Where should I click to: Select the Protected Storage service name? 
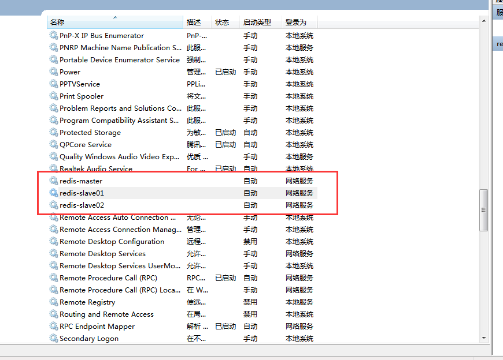[x=90, y=132]
